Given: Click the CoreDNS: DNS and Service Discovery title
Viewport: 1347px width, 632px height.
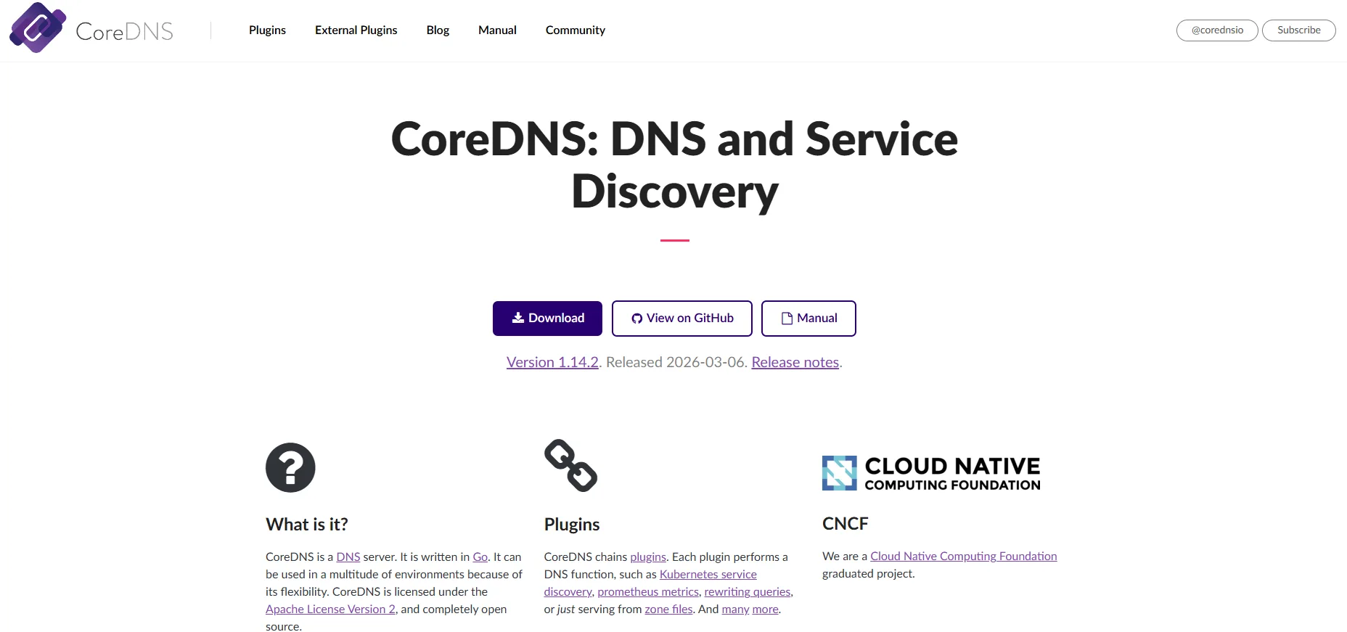Looking at the screenshot, I should (x=674, y=165).
